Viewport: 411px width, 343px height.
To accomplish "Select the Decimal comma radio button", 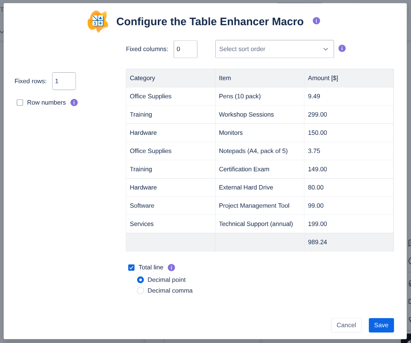I will 141,290.
